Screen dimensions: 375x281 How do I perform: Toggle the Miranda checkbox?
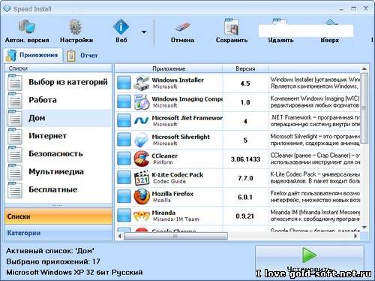124,216
